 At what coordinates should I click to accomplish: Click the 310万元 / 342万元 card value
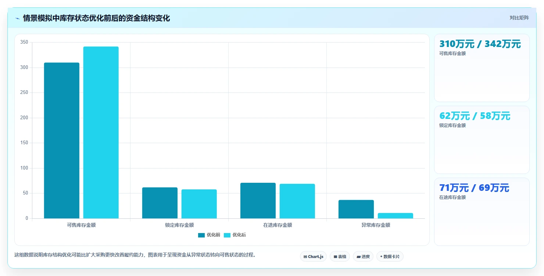[x=480, y=44]
